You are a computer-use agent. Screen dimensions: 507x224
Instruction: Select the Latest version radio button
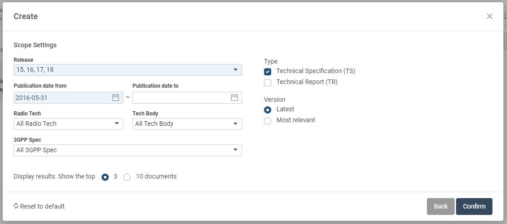[268, 110]
